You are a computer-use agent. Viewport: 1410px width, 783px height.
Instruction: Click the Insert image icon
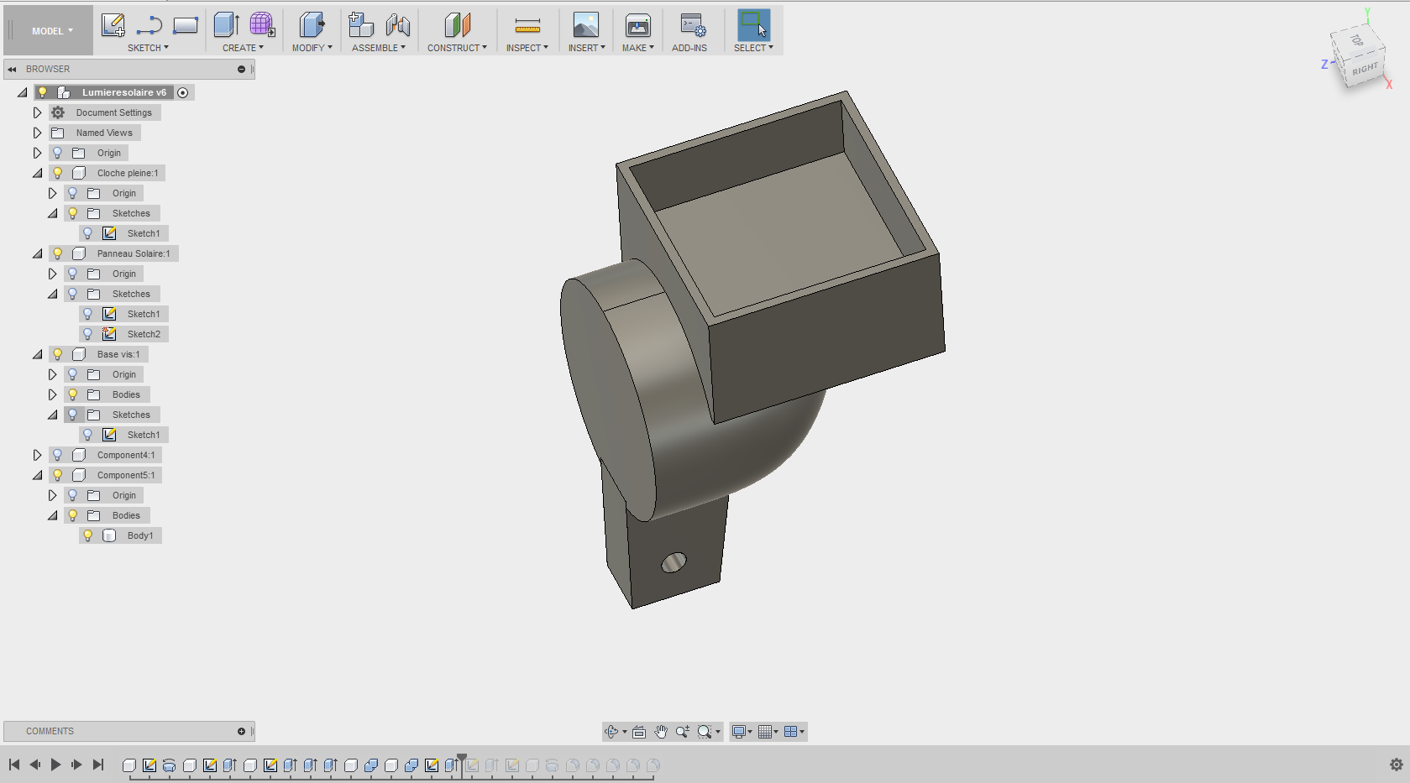[585, 25]
